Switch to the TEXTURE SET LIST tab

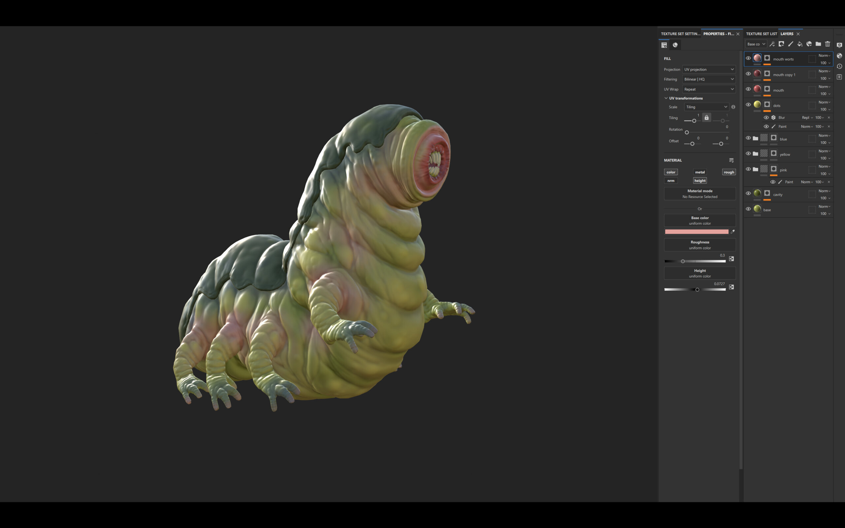[x=761, y=34]
